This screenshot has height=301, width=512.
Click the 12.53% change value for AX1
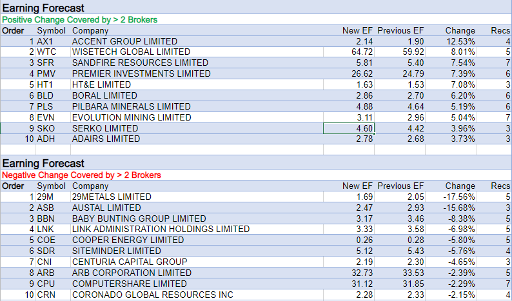click(x=460, y=41)
